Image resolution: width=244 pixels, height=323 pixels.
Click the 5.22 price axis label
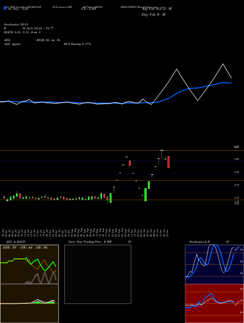pos(237,172)
